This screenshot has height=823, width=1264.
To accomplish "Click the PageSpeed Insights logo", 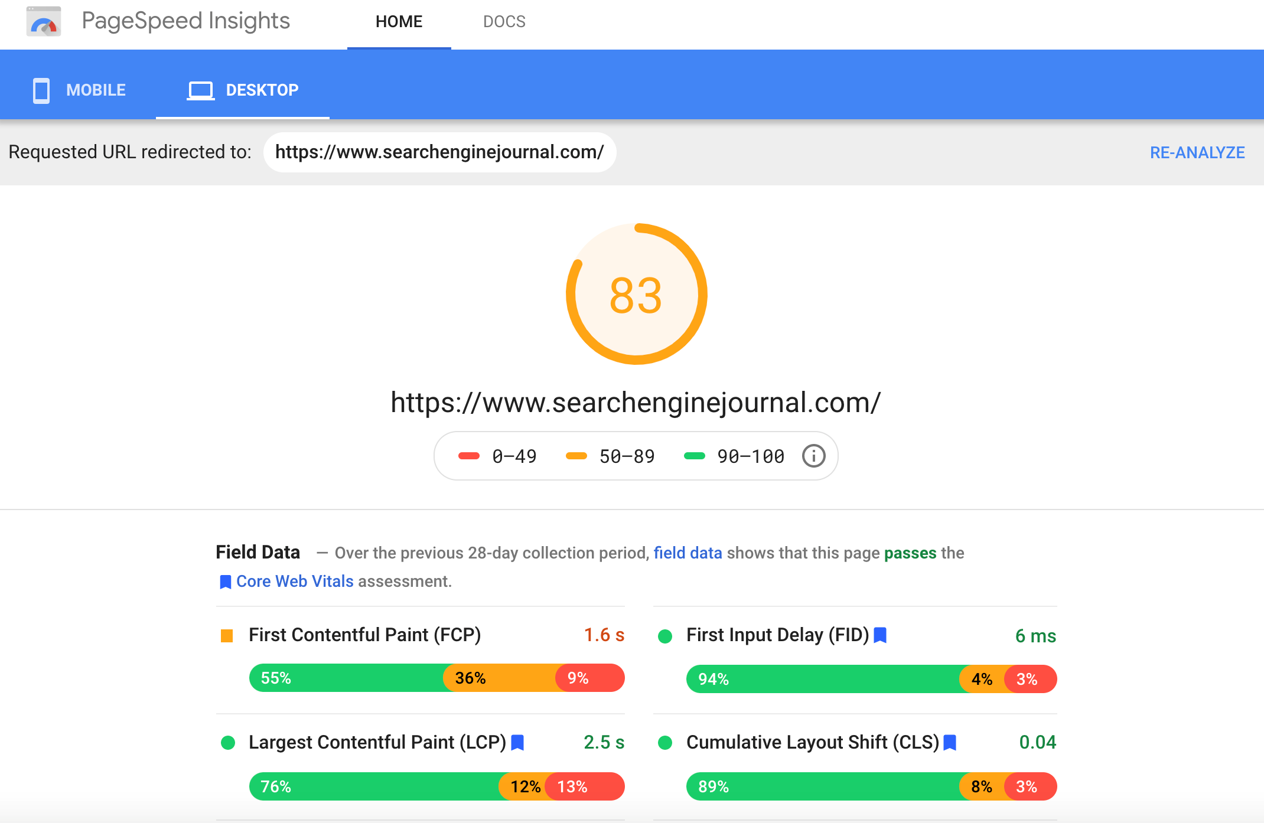I will click(x=44, y=22).
